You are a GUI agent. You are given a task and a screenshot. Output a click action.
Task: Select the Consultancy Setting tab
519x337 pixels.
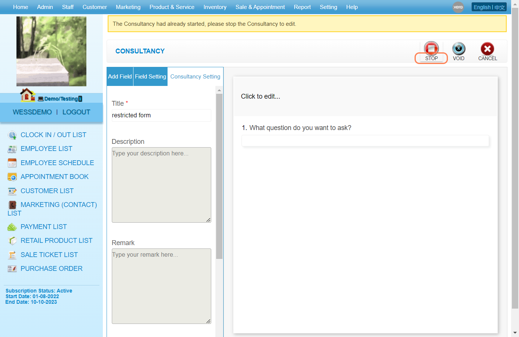(195, 77)
